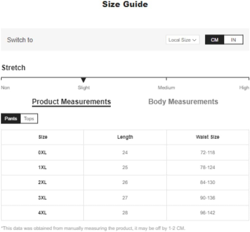The image size is (250, 232).
Task: Click the Slight stretch triangle marker
Action: coord(83,80)
